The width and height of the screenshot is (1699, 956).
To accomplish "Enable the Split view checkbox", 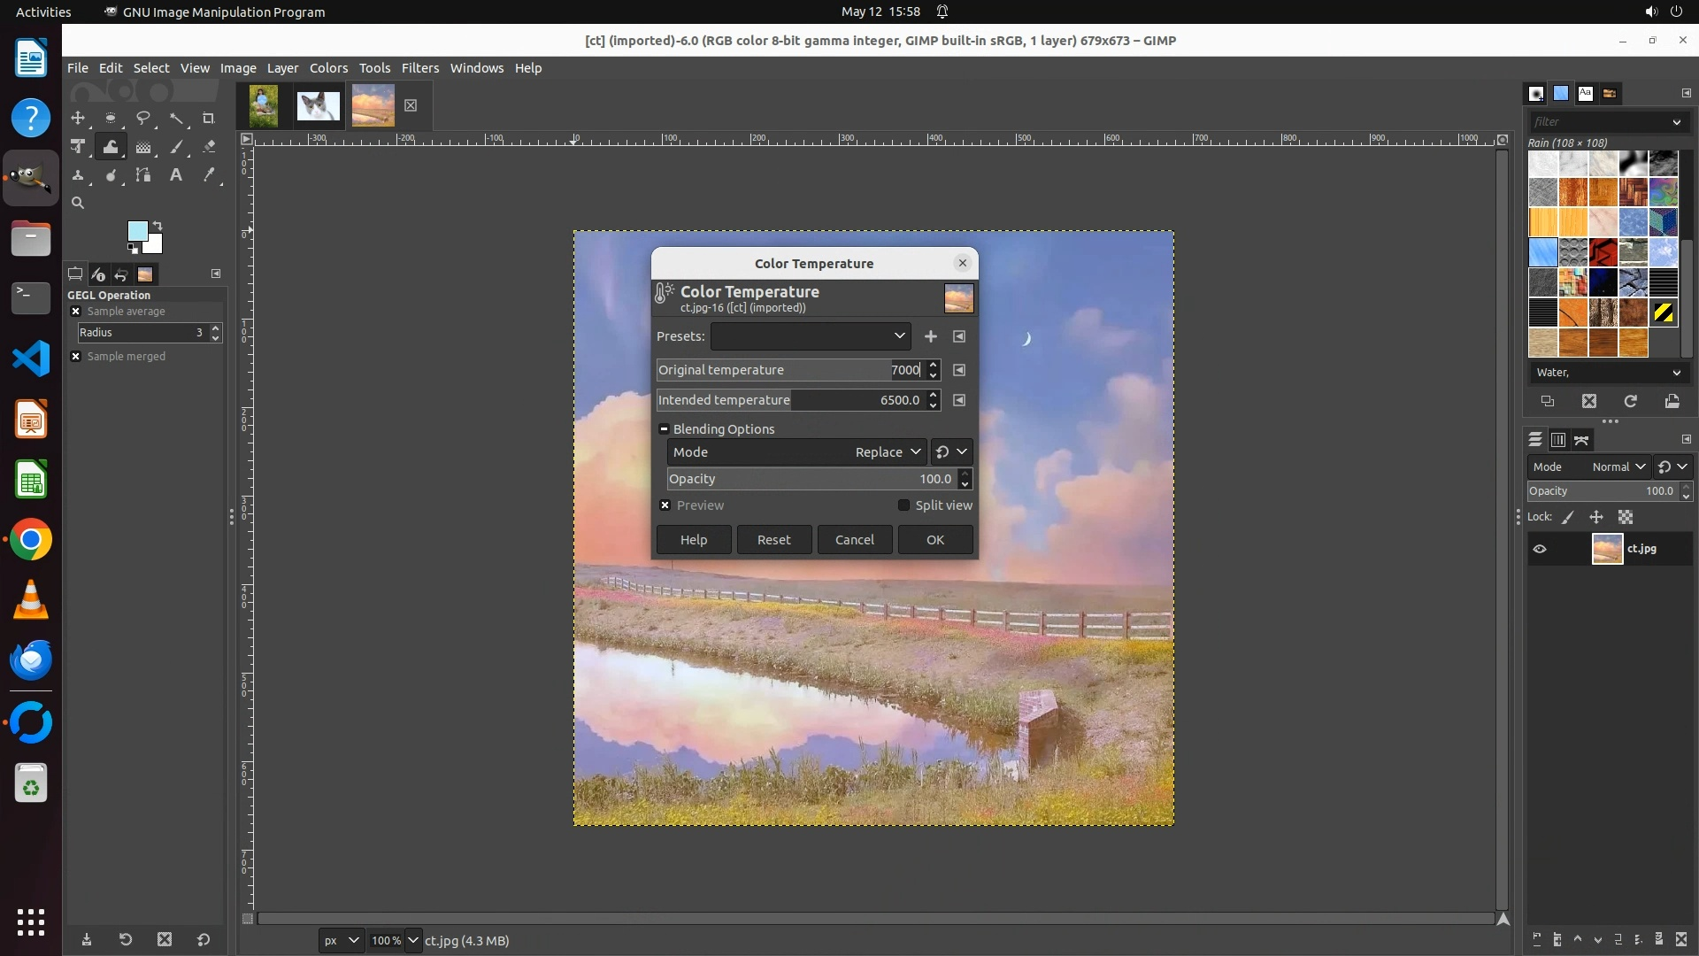I will [x=903, y=505].
